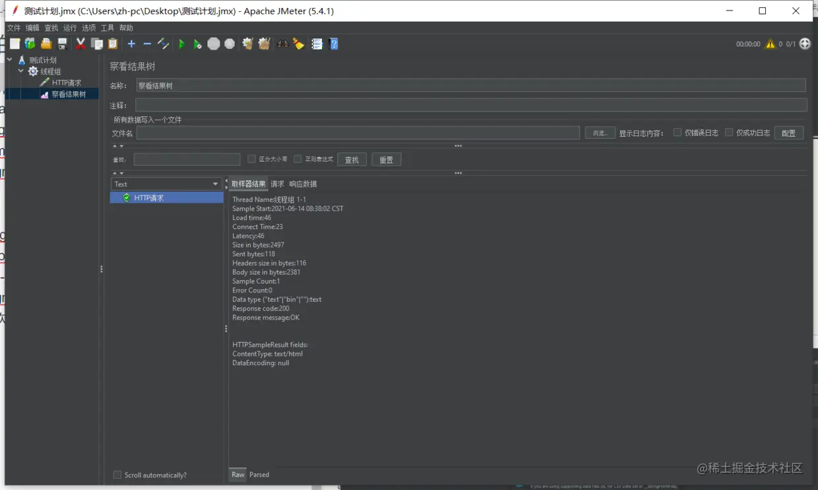Open the 帮助 menu
The image size is (818, 490).
[127, 28]
